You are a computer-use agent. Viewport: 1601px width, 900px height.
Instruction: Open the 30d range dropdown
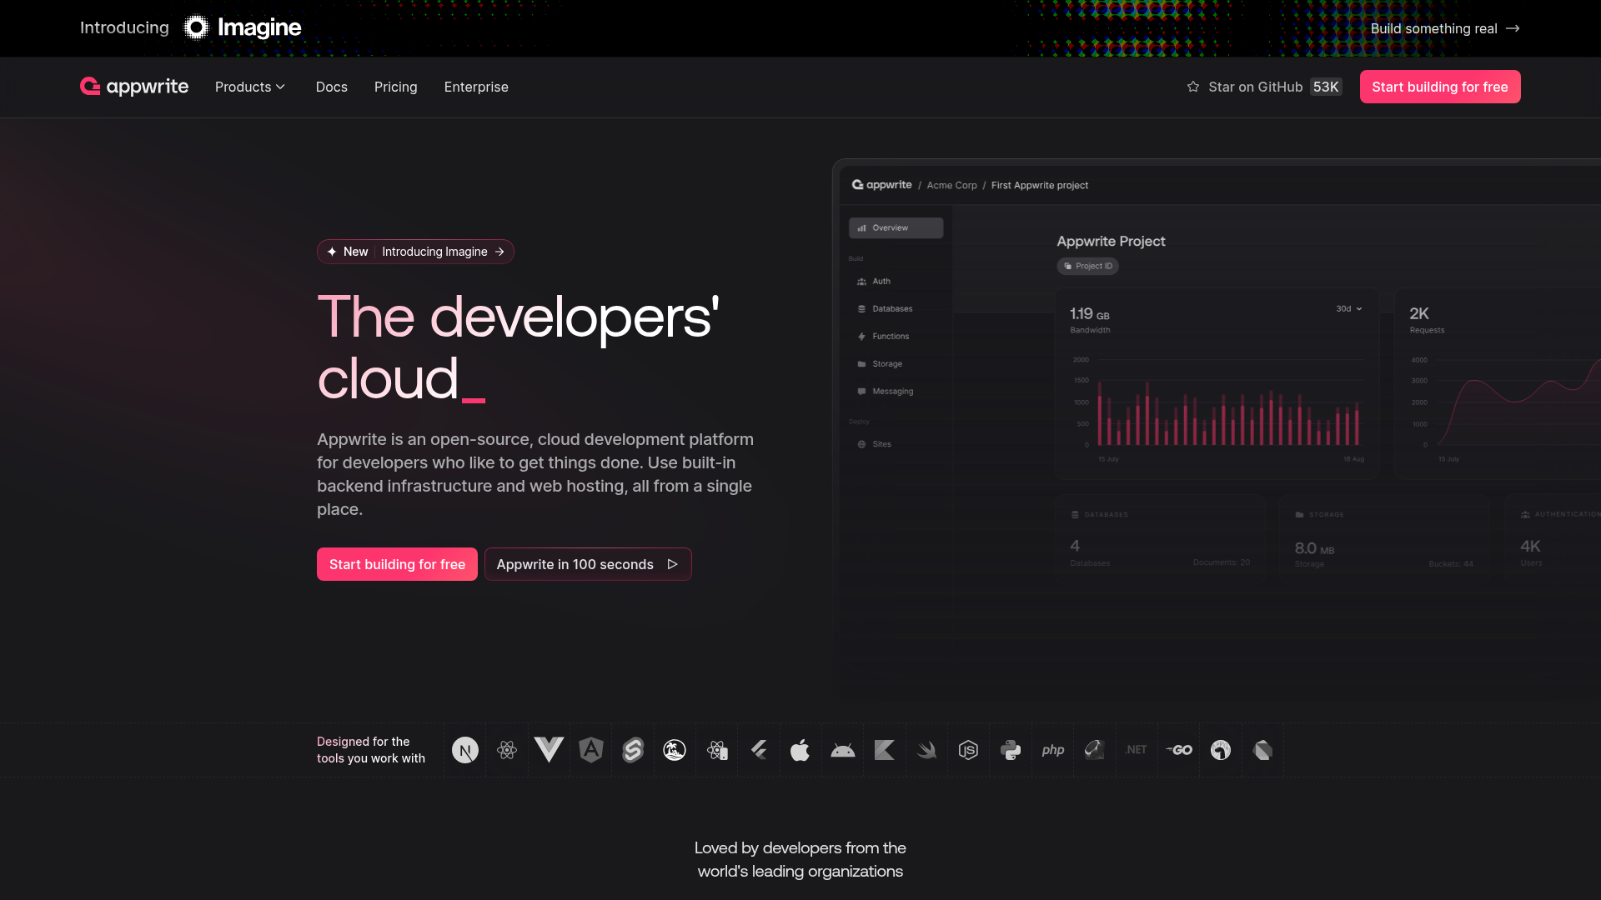(1348, 308)
